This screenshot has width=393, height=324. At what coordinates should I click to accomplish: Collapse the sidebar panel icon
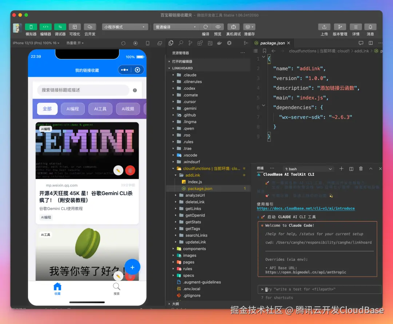pyautogui.click(x=246, y=43)
